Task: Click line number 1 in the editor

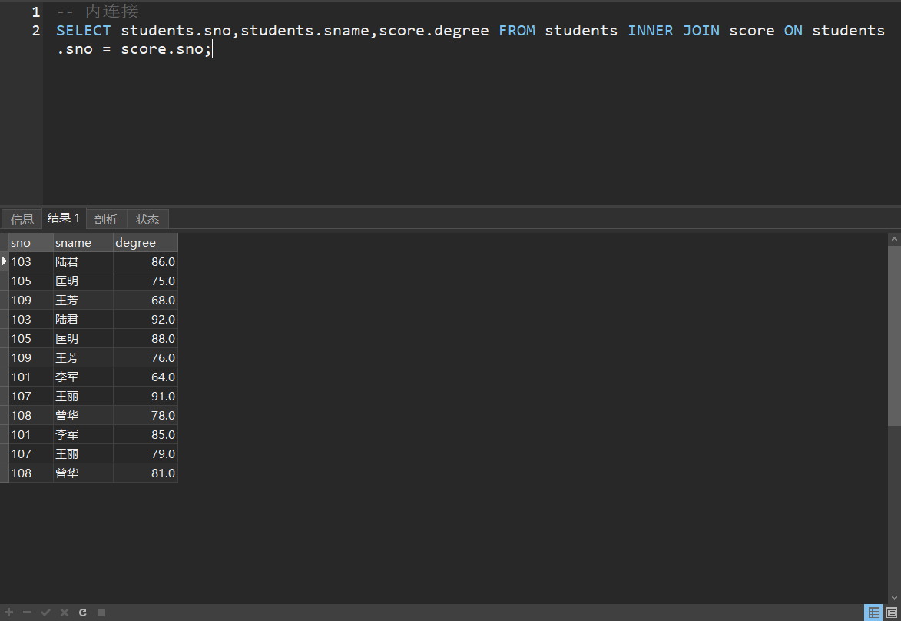Action: pos(35,12)
